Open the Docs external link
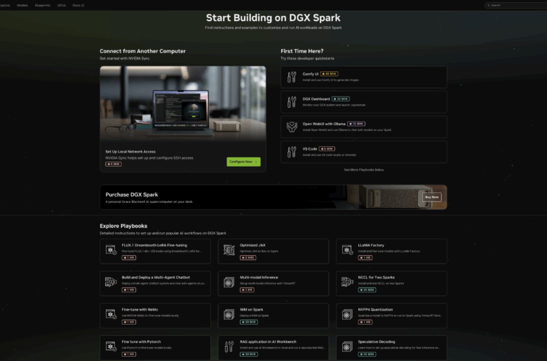The image size is (547, 361). click(x=78, y=5)
